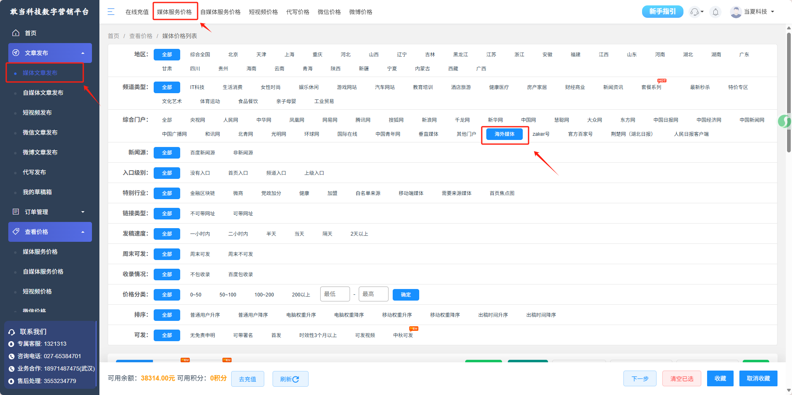Click 查看价格 in the breadcrumb
This screenshot has height=395, width=792.
pos(141,36)
